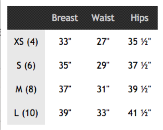Click the M waist measurement 31"

103,89
